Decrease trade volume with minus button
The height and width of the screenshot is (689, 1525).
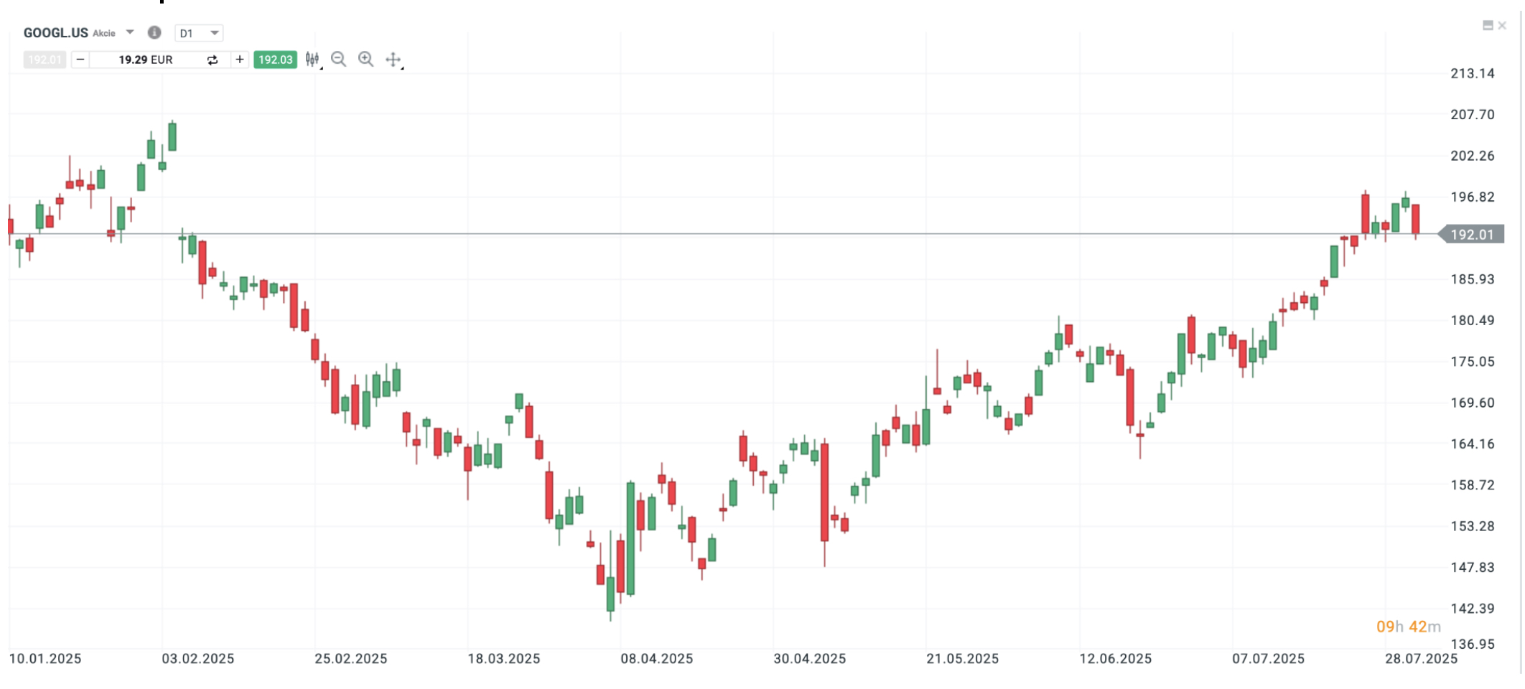click(80, 60)
